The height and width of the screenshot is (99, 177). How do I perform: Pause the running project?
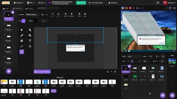126,8
